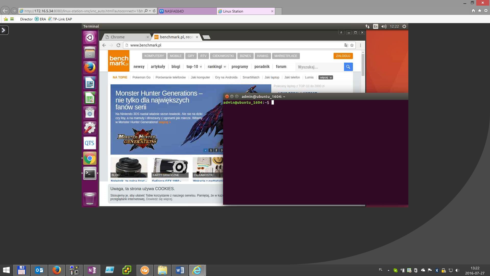Open the TP-Link EAP favorites link
Screen dimensions: 490x276
tap(60, 19)
